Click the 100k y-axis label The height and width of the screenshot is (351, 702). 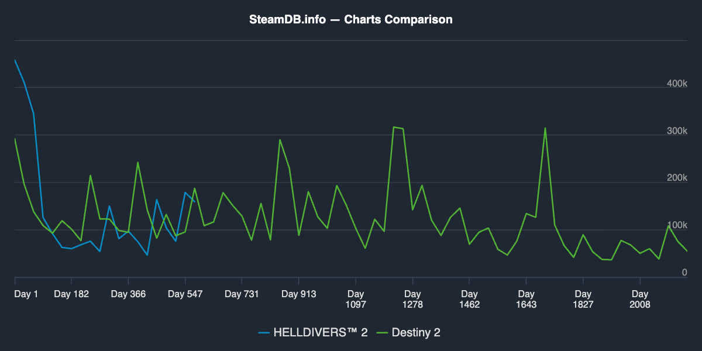pos(677,226)
